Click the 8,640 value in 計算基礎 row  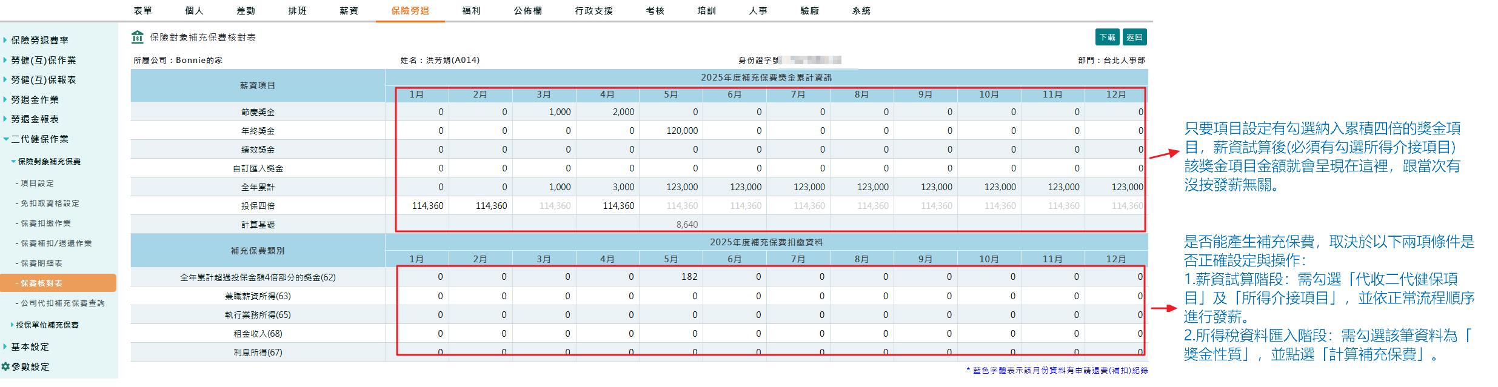coord(687,224)
